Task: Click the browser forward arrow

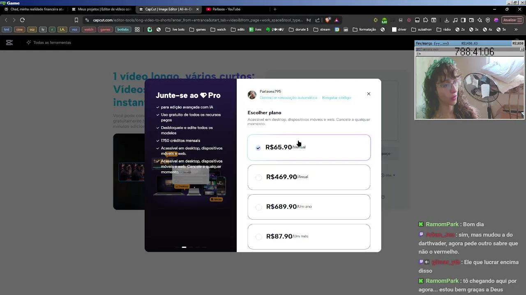Action: [x=14, y=20]
